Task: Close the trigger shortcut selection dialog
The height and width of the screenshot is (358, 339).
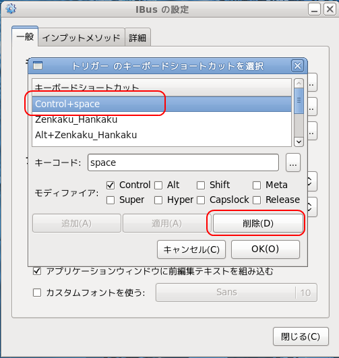Action: 297,66
